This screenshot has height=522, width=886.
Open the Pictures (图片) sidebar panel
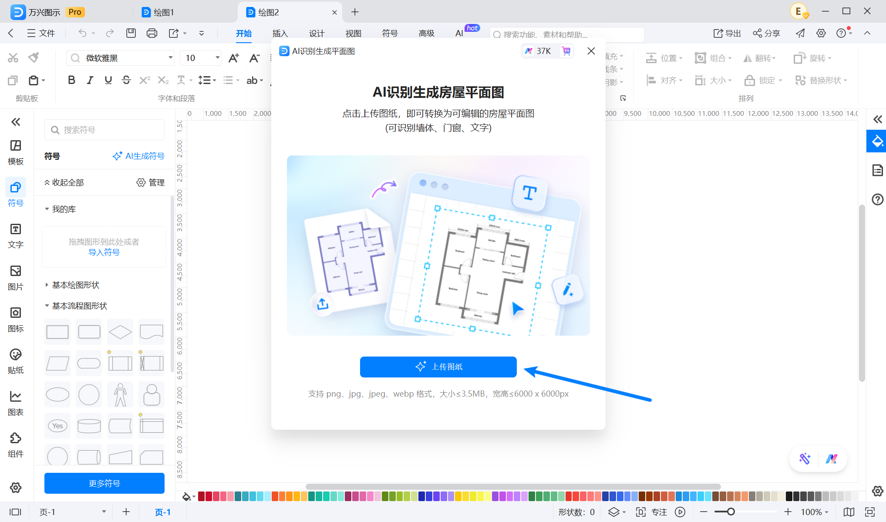(16, 278)
